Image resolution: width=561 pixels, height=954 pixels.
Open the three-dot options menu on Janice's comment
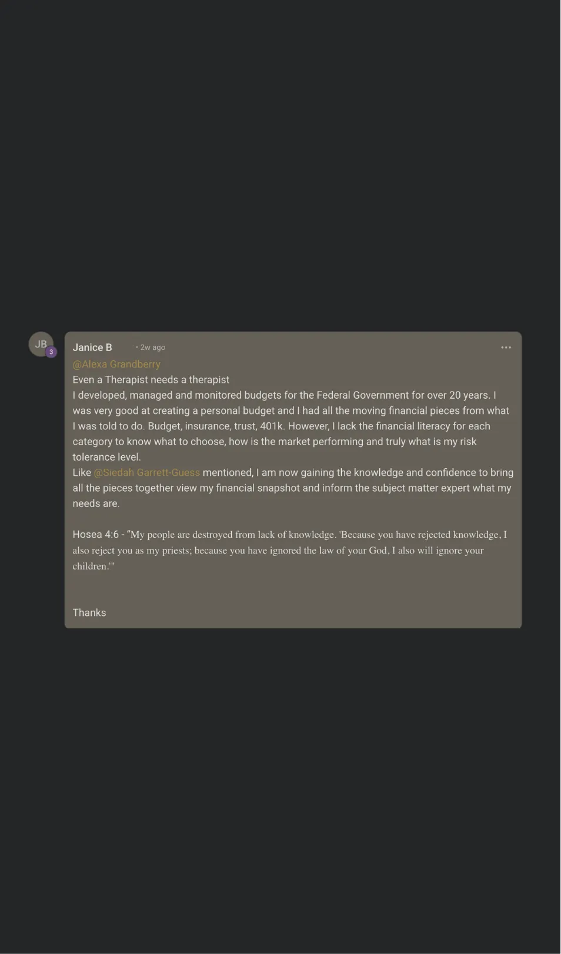point(506,347)
